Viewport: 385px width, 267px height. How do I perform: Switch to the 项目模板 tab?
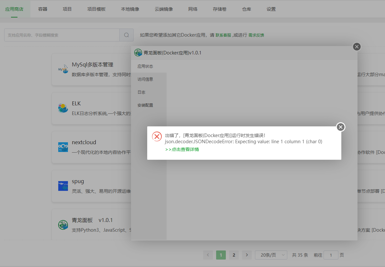point(96,9)
